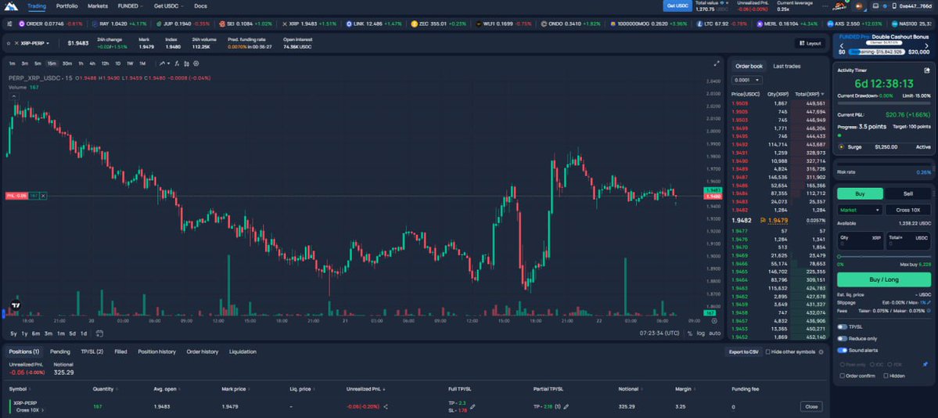
Task: Check the Hidden order checkbox
Action: click(x=885, y=376)
